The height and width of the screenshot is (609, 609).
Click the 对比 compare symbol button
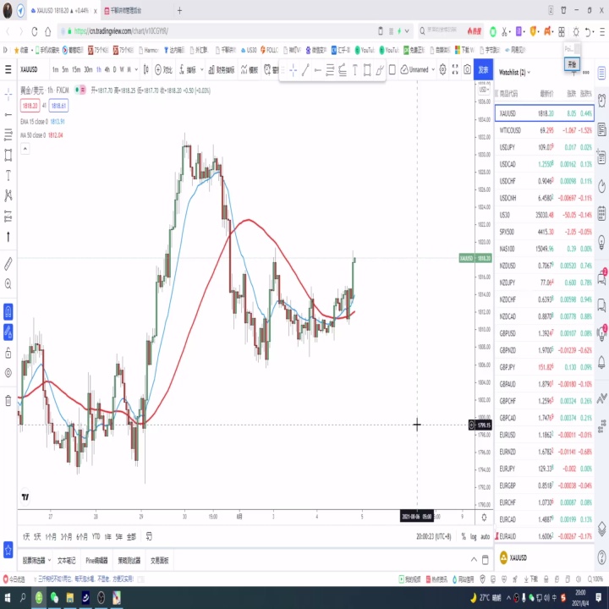[x=163, y=69]
